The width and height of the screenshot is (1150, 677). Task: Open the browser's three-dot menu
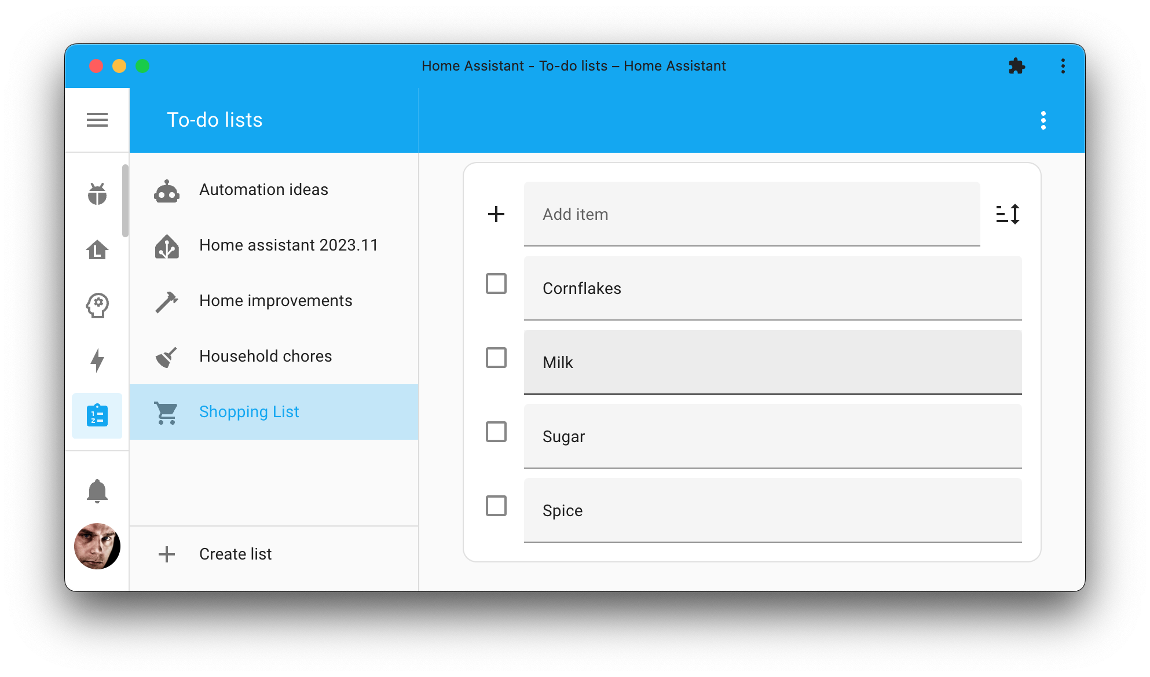1063,66
